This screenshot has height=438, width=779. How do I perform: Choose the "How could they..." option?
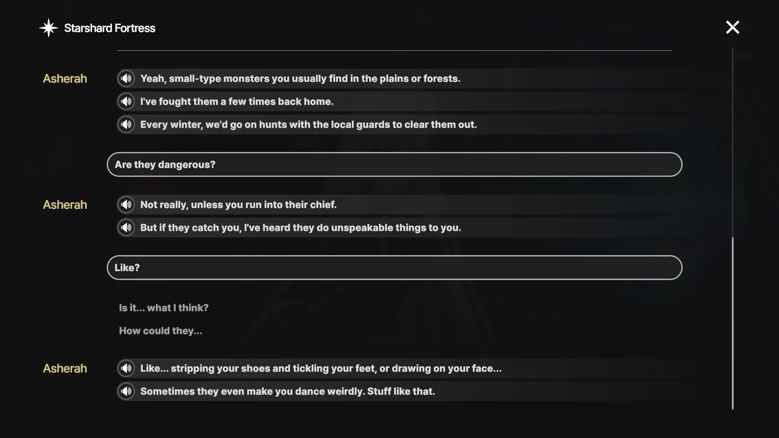pos(160,331)
